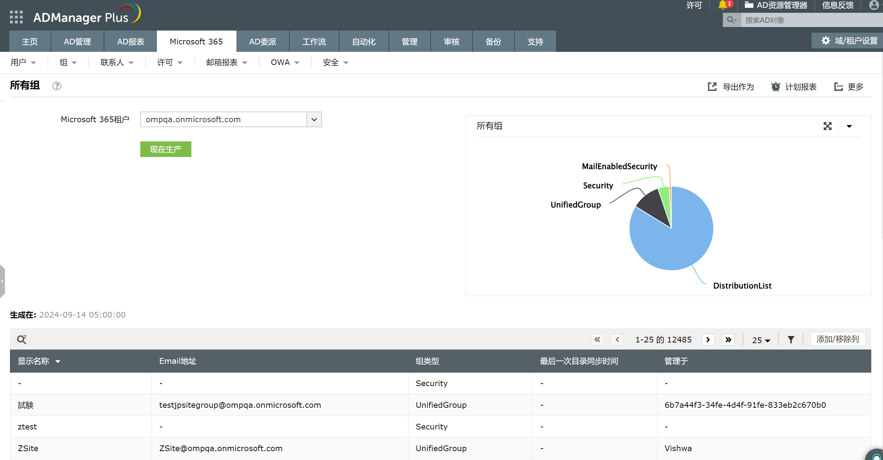Viewport: 883px width, 460px height.
Task: Click the green 现在生产 button
Action: tap(165, 149)
